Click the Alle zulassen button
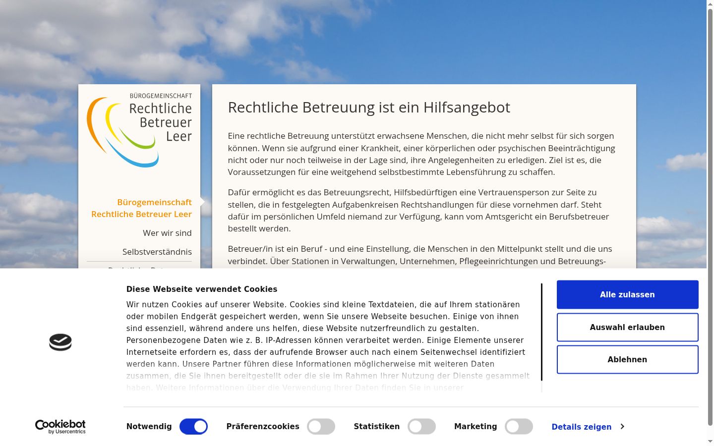Screen dimensions: 714x446 tap(627, 294)
